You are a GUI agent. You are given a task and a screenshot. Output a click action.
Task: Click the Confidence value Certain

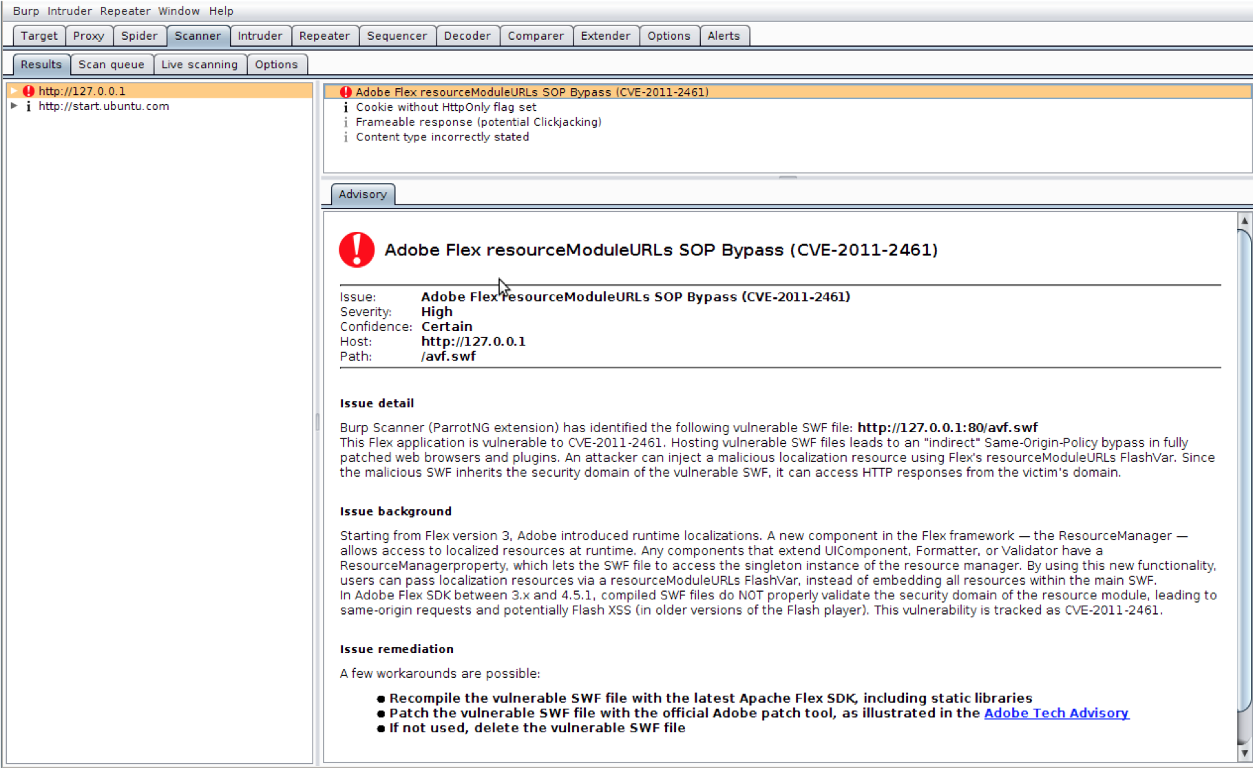447,327
